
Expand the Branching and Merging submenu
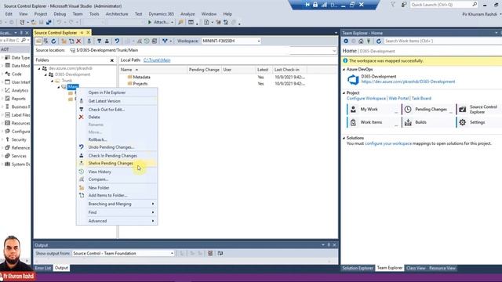(x=117, y=204)
